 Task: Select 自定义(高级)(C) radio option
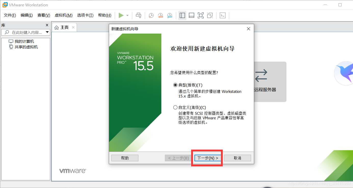pyautogui.click(x=175, y=107)
